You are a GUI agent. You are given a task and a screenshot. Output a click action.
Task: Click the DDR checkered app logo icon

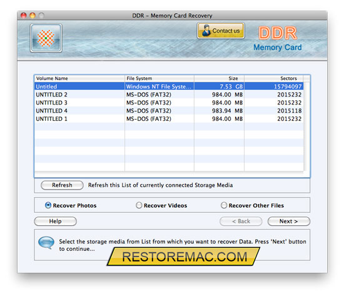(46, 38)
